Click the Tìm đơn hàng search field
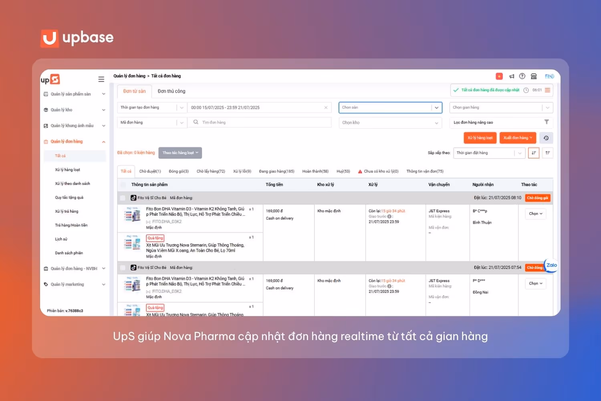 coord(260,122)
